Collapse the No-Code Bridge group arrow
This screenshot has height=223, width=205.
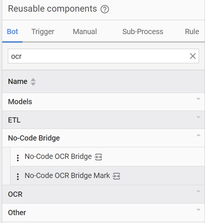click(x=198, y=135)
